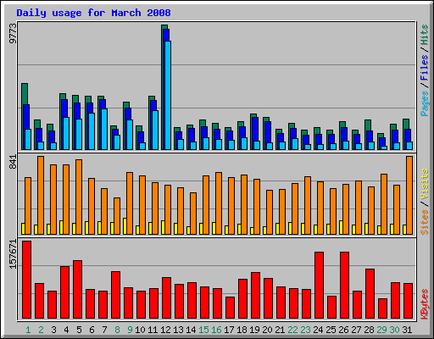Select the orange Visits bar for day 2

pyautogui.click(x=41, y=195)
